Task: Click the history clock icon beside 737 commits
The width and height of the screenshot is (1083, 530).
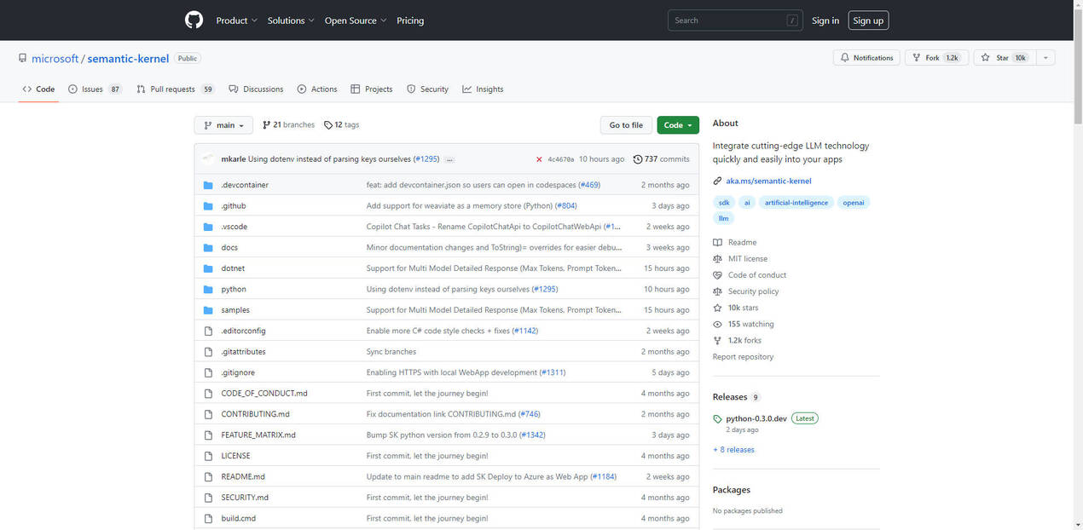Action: (x=638, y=159)
